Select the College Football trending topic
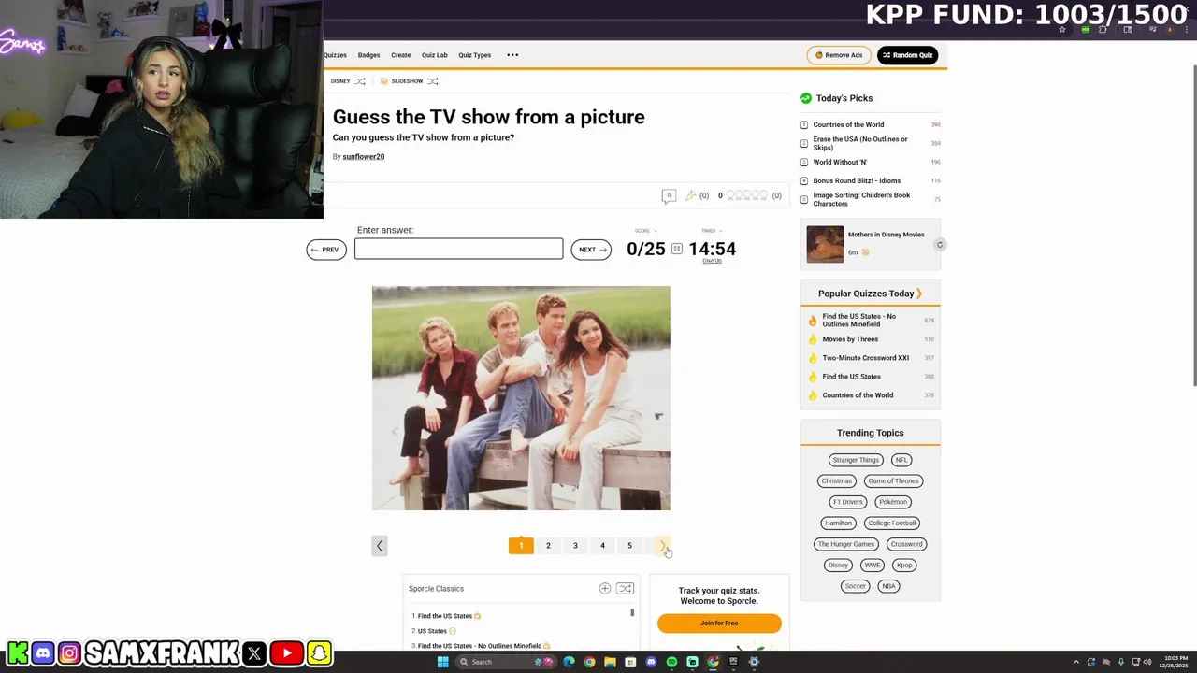Viewport: 1197px width, 673px height. tap(891, 523)
